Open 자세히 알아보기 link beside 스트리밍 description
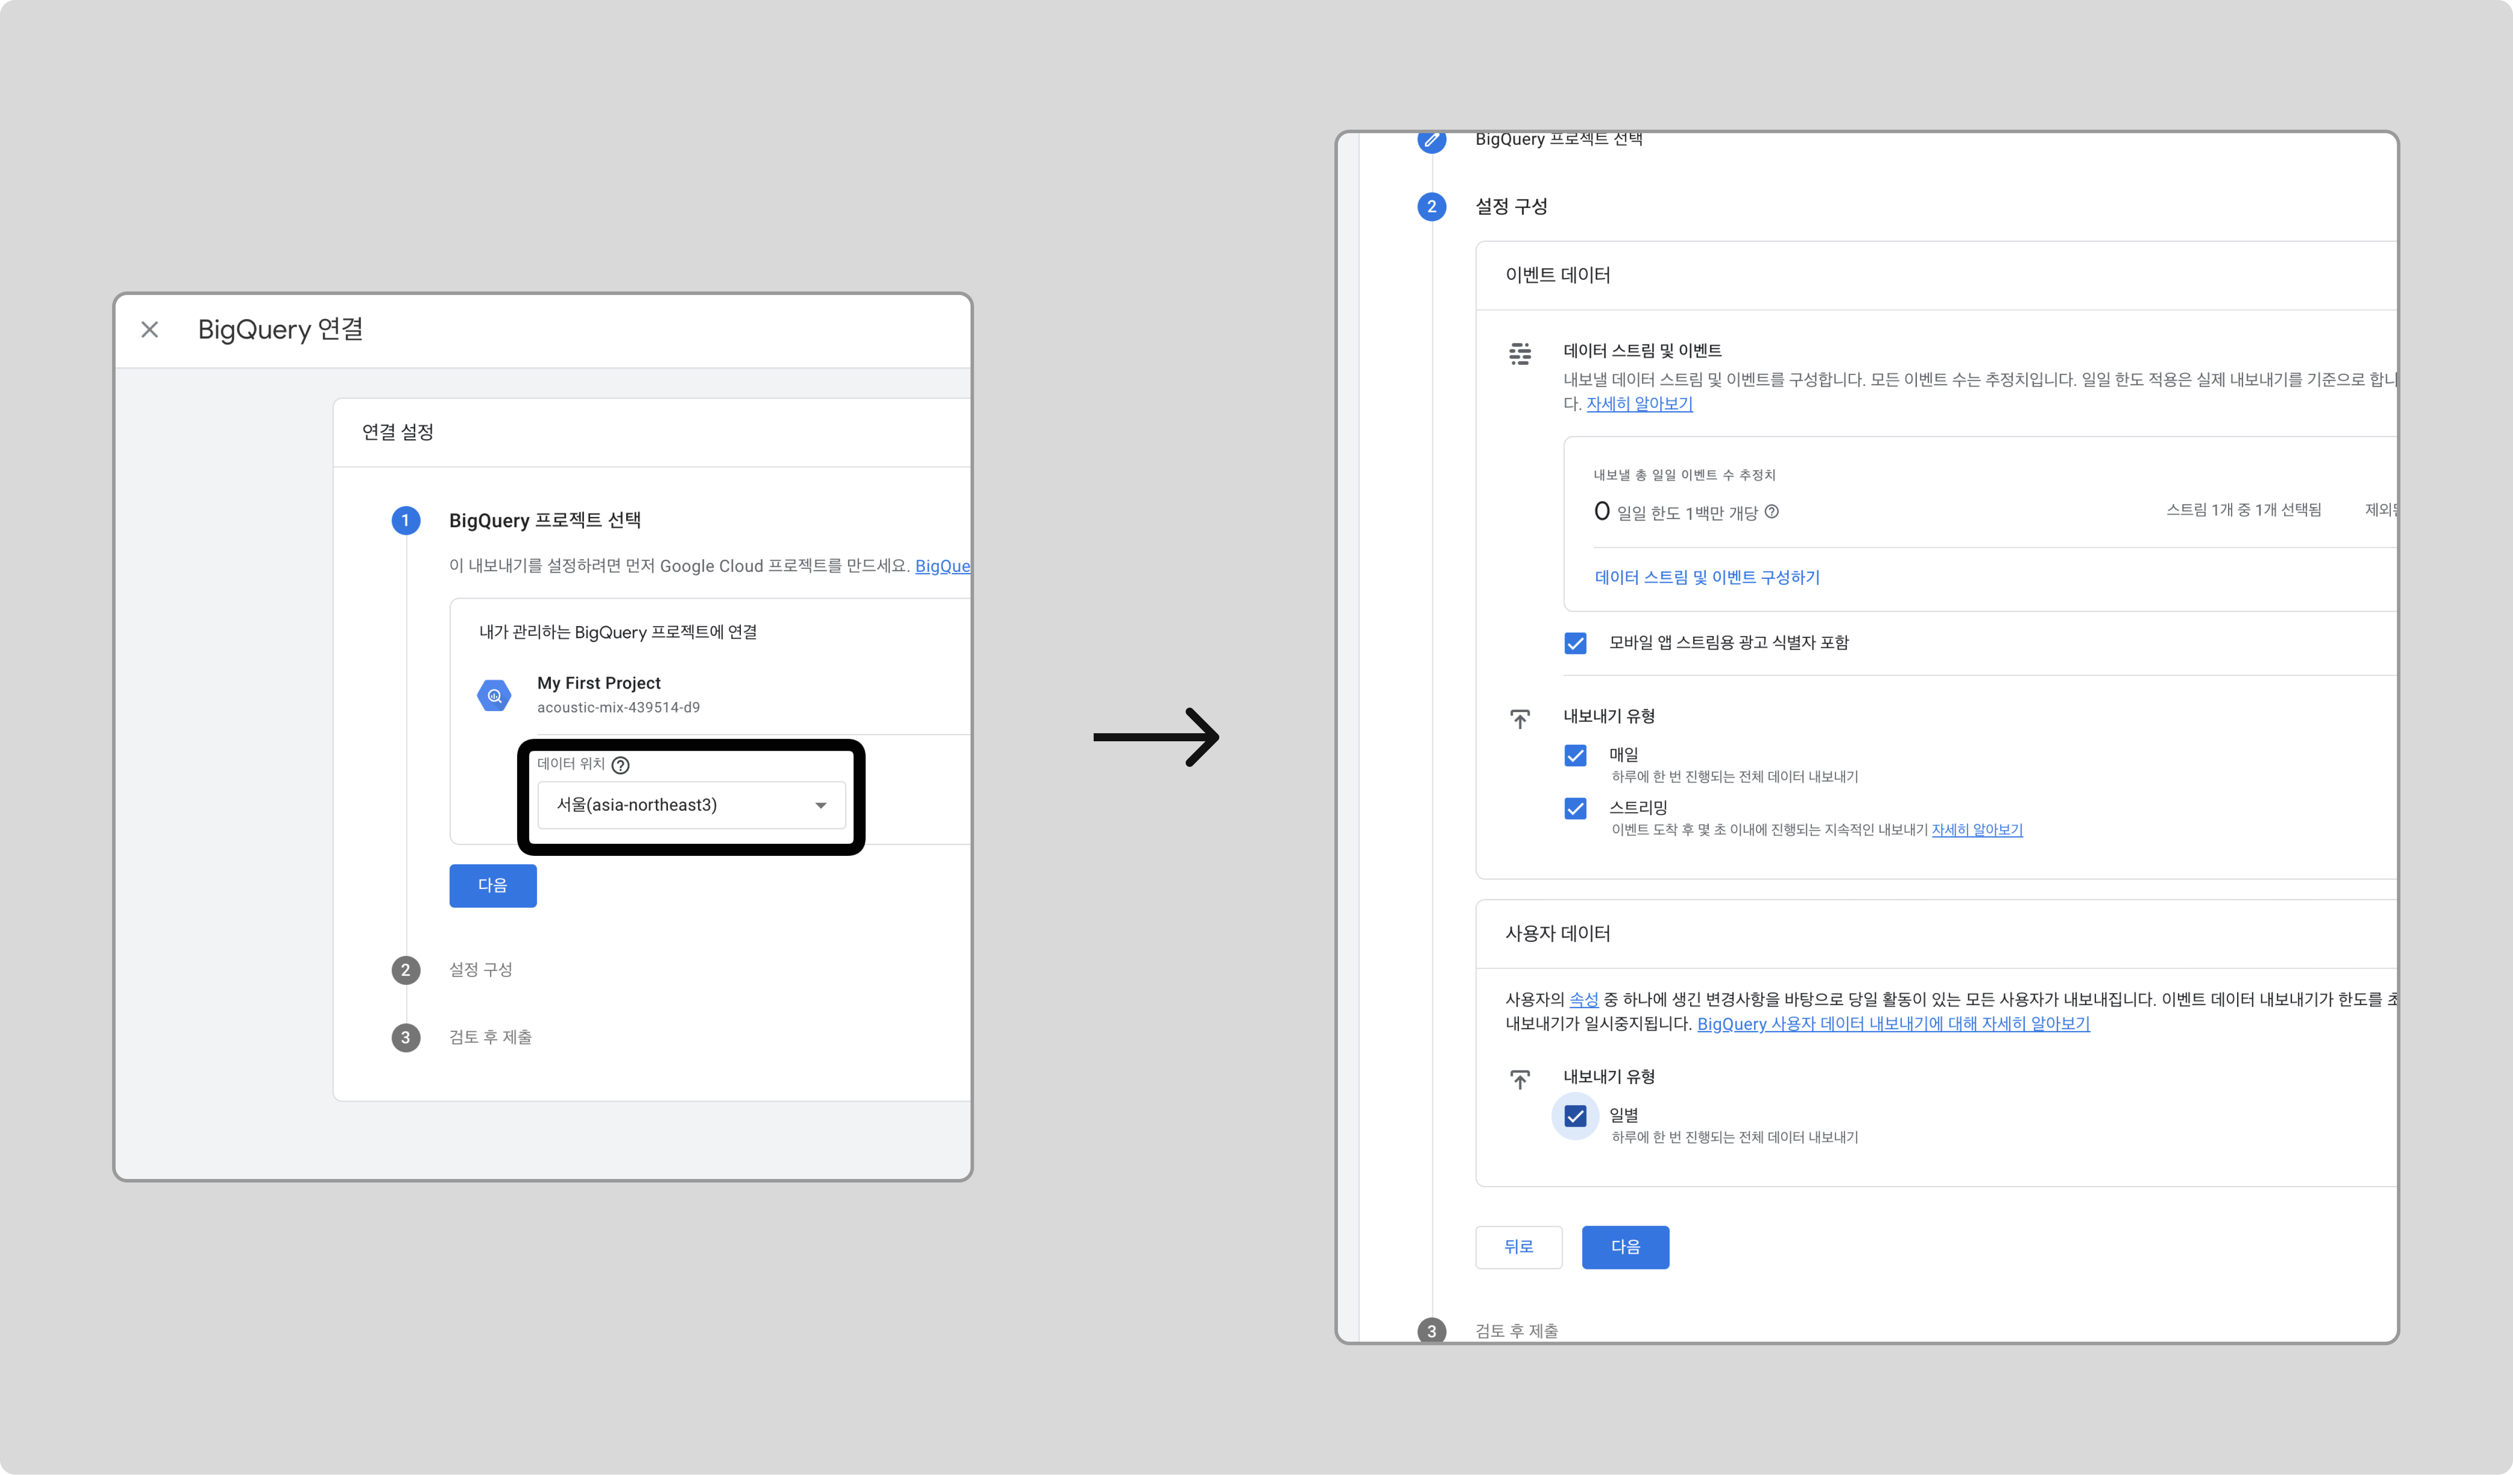Screen dimensions: 2513x1475 (1977, 830)
